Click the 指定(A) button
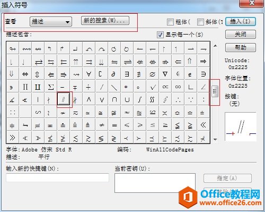Viewport: 265px width, 212px height. pyautogui.click(x=227, y=178)
